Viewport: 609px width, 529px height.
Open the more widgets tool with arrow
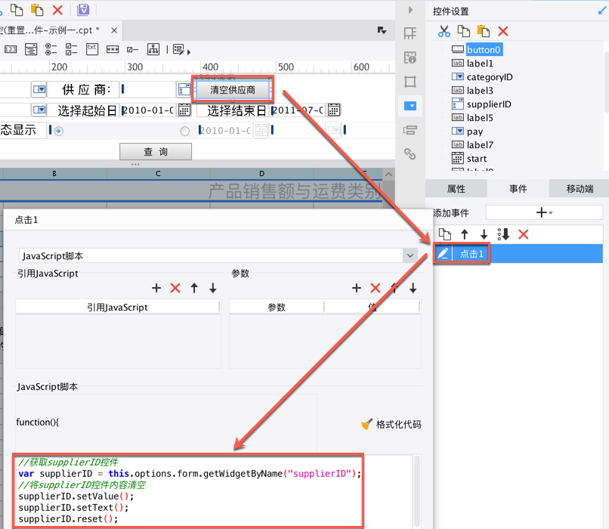(181, 50)
